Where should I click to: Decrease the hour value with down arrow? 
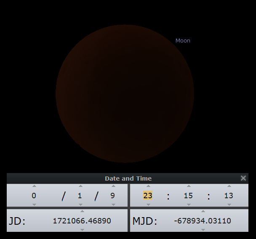tap(148, 205)
